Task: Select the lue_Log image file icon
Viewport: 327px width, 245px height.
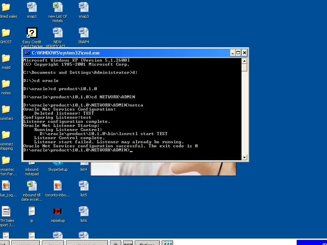Action: (6, 186)
